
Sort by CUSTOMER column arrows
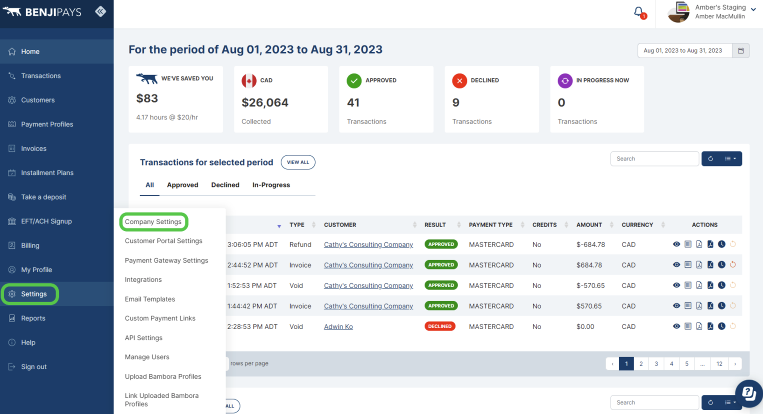[x=415, y=225]
